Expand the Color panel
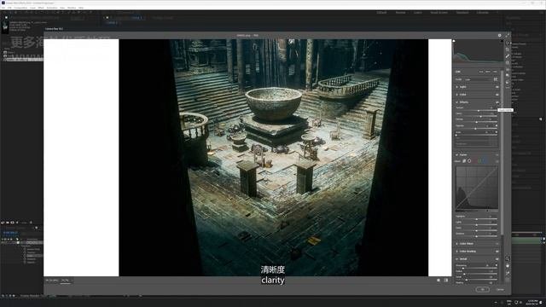 pyautogui.click(x=457, y=95)
